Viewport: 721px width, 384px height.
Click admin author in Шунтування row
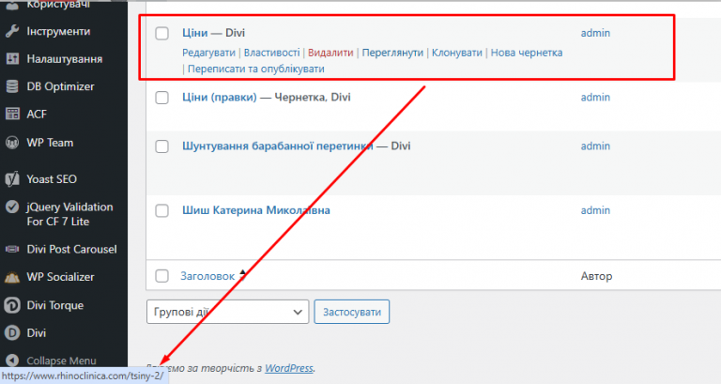595,146
